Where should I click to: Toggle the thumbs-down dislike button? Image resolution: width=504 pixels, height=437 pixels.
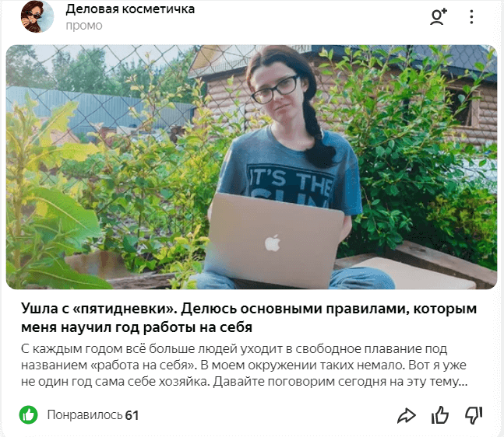(474, 415)
